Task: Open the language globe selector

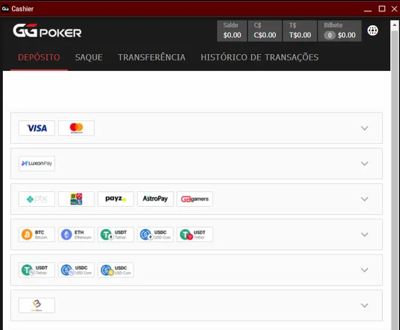Action: click(x=373, y=31)
